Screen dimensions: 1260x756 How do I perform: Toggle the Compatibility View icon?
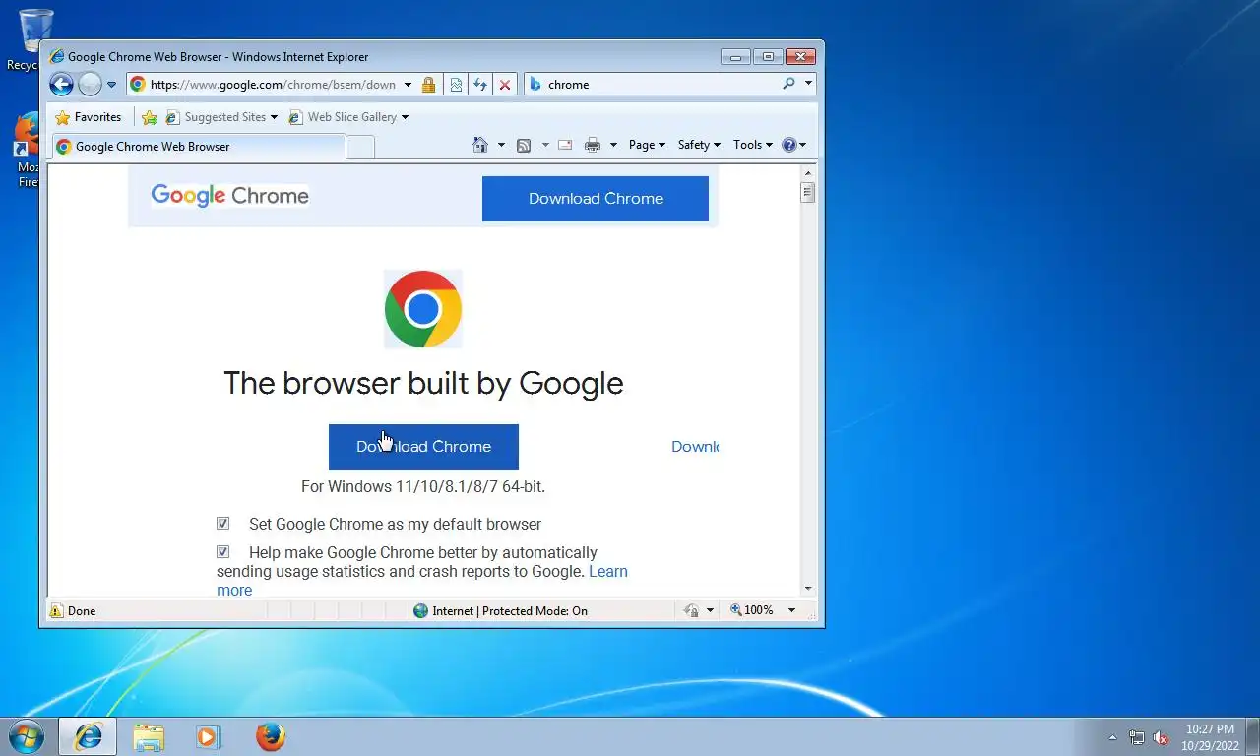pos(456,85)
